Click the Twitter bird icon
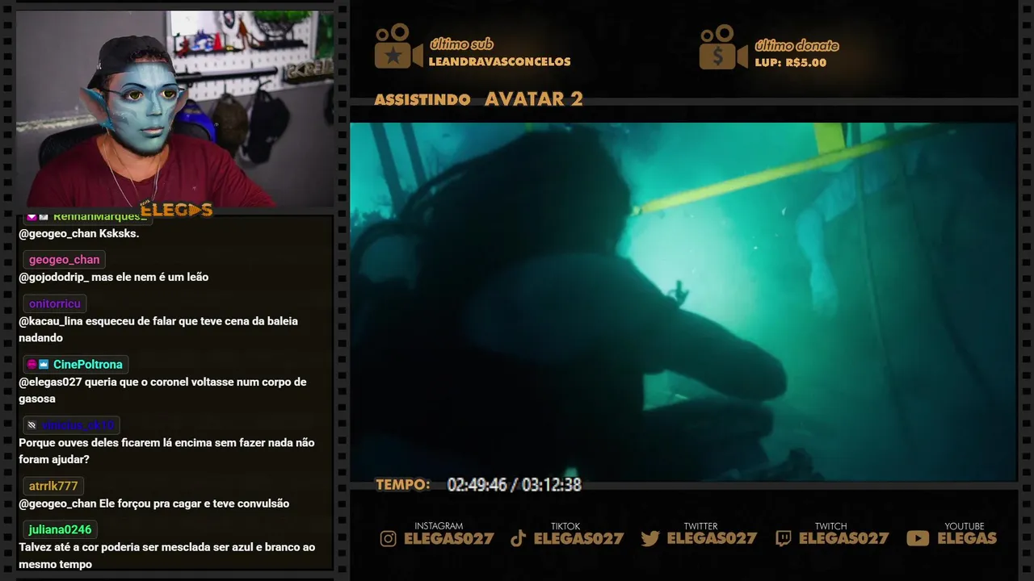This screenshot has width=1034, height=581. coord(650,539)
